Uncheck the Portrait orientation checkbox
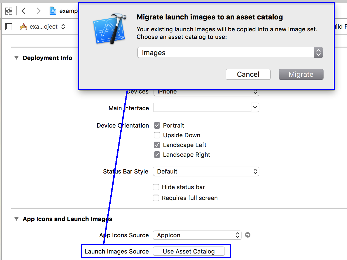Viewport: 347px width, 260px height. [157, 125]
